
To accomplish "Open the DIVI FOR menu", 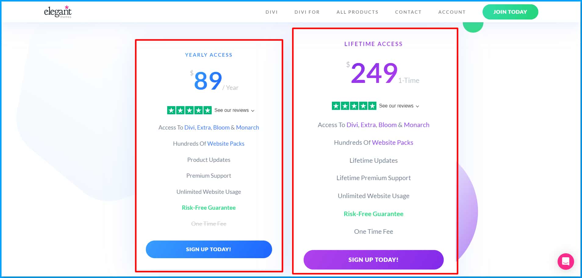I will tap(307, 12).
